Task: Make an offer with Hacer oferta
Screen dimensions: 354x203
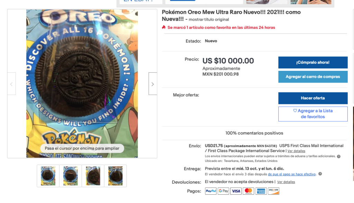Action: point(313,98)
